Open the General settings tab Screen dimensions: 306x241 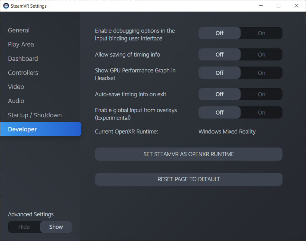pyautogui.click(x=19, y=30)
